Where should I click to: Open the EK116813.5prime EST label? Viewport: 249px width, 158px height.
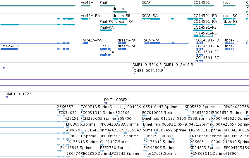click(x=76, y=148)
